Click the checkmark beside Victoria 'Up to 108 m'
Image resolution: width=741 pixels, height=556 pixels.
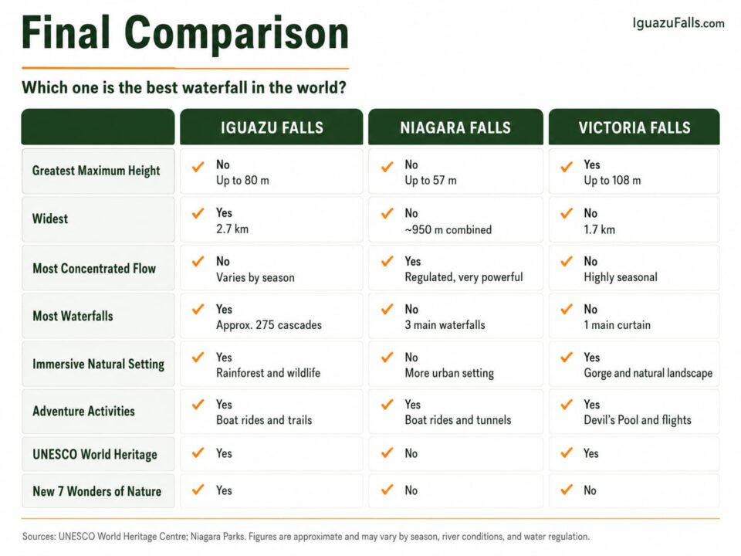[567, 167]
